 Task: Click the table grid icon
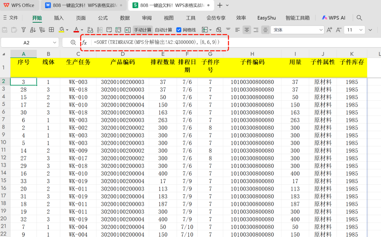point(51,30)
